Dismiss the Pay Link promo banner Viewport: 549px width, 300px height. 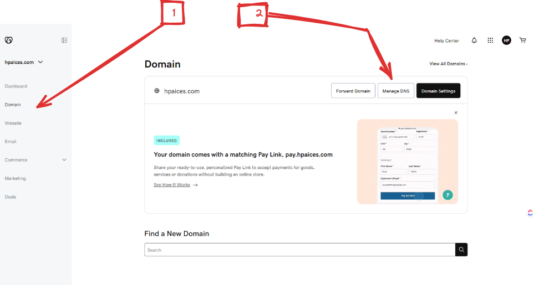tap(456, 112)
